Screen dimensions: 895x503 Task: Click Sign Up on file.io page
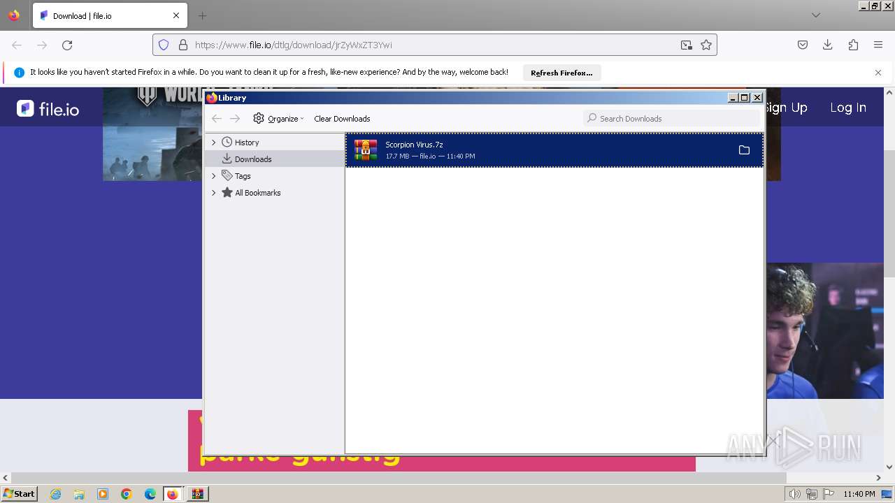[787, 108]
